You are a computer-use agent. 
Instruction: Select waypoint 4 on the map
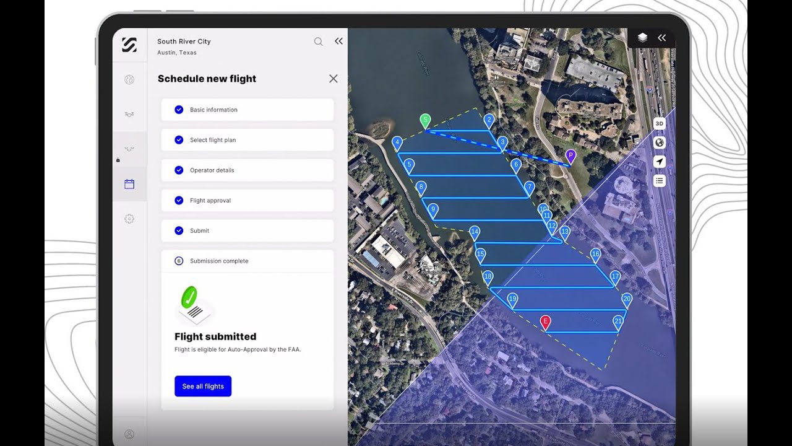(397, 143)
